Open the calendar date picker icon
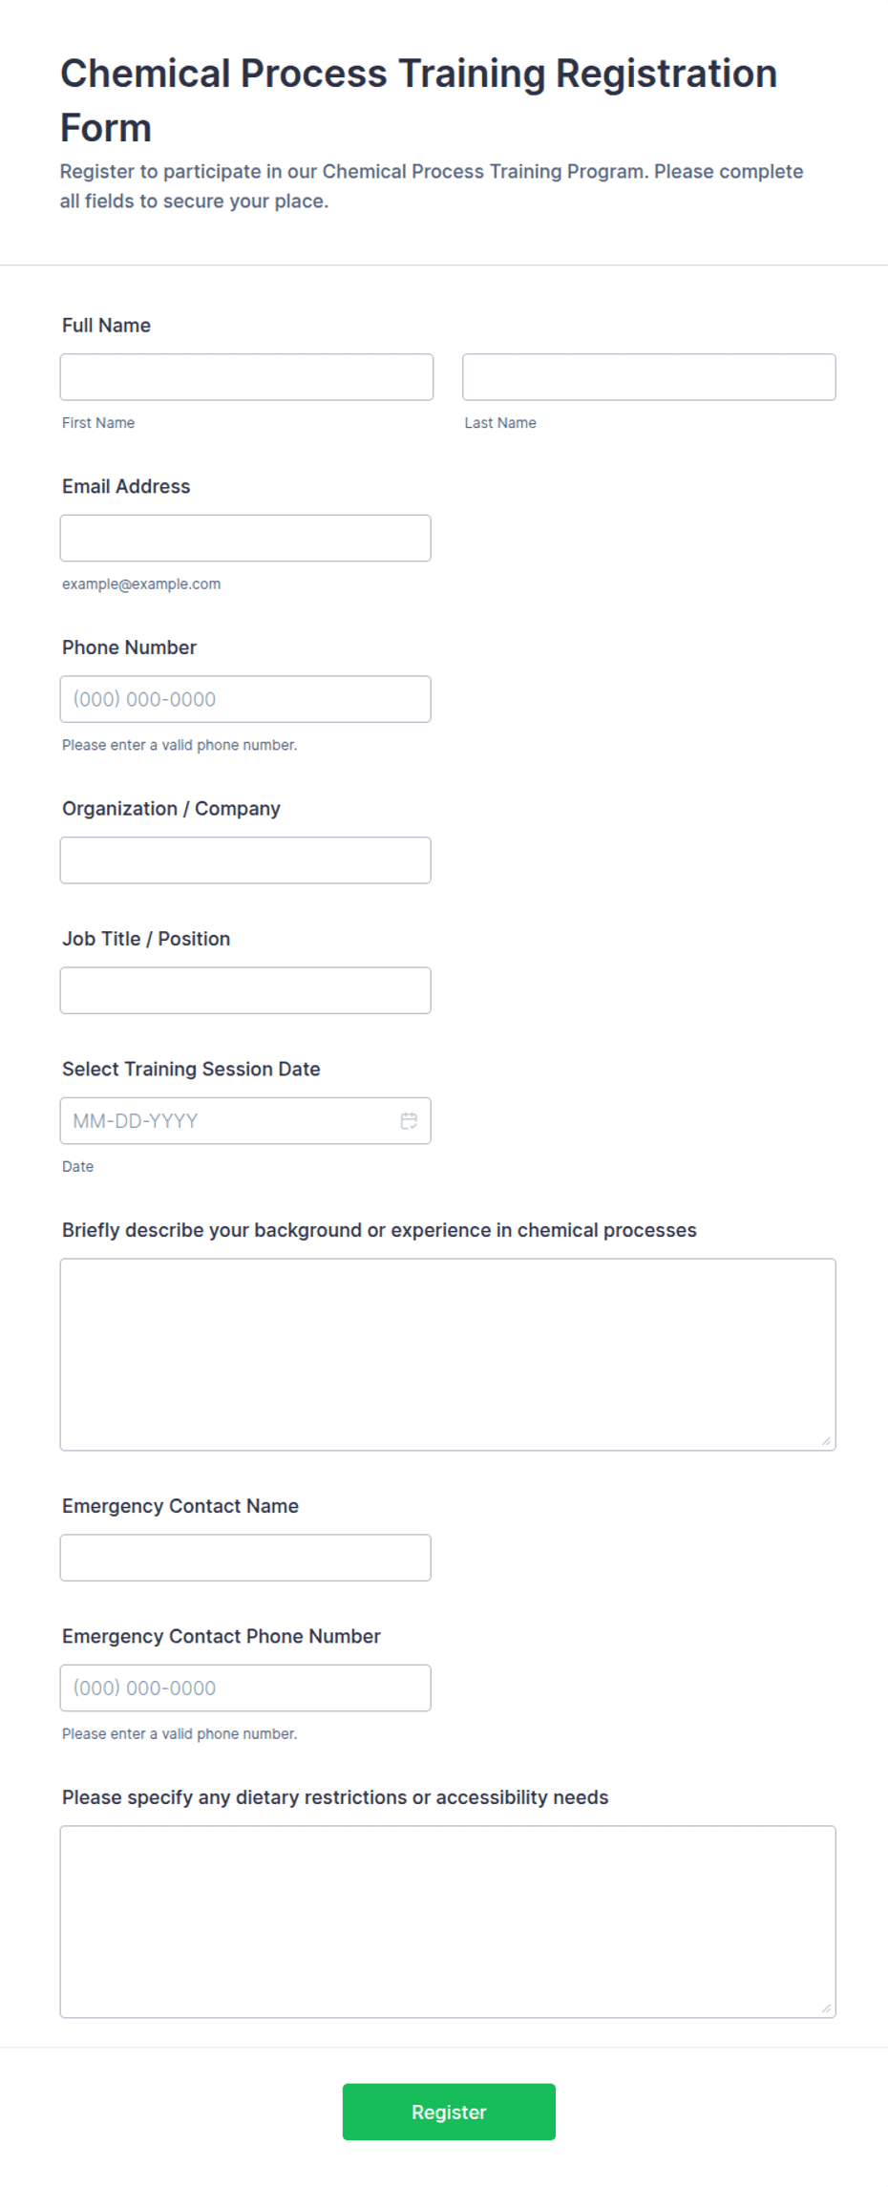 click(409, 1120)
